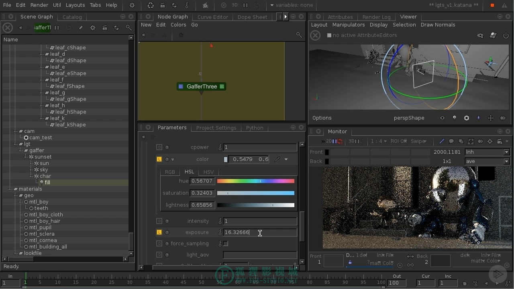Click the speech bubble annotation icon in Monitor
The width and height of the screenshot is (514, 289).
(x=451, y=141)
